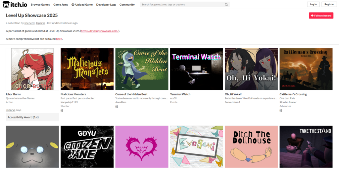Click the Windows icon under Malicious Monsters
Viewport: 339px width, 170px height.
click(62, 110)
